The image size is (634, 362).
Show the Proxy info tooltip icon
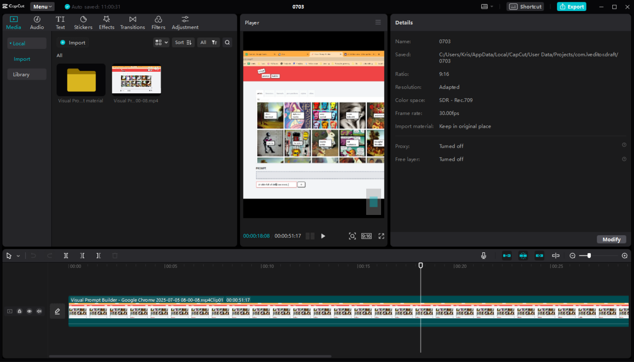pyautogui.click(x=624, y=145)
